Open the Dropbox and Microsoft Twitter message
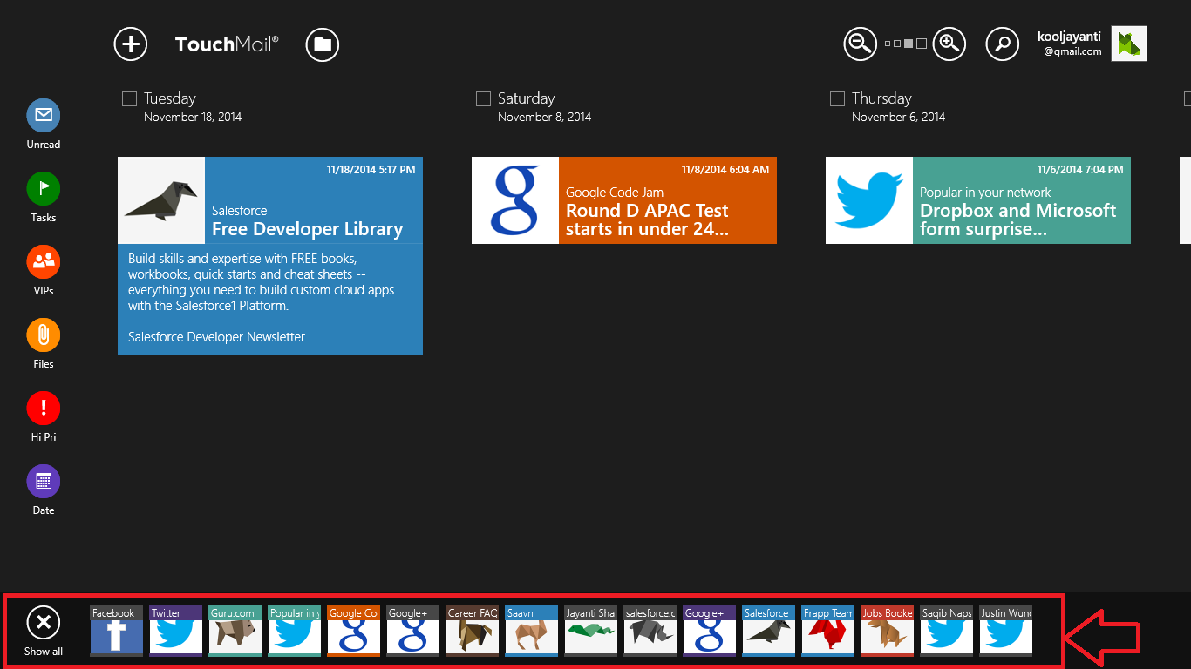The height and width of the screenshot is (669, 1191). [x=978, y=200]
